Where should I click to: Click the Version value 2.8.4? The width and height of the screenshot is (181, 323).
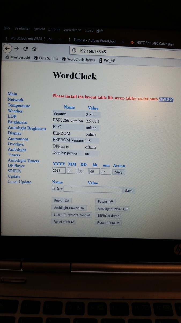[x=90, y=114]
